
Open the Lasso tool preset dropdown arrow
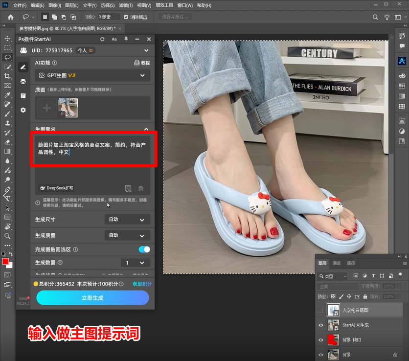[33, 17]
